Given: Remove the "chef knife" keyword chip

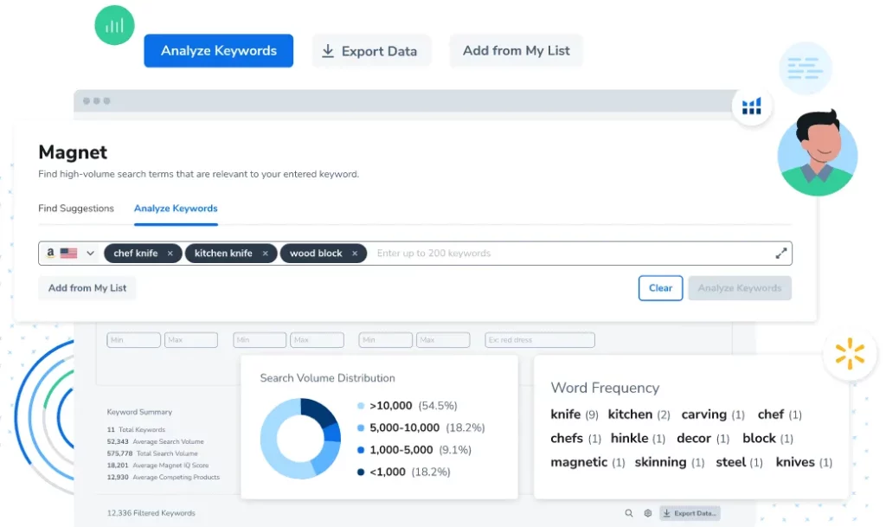Looking at the screenshot, I should click(170, 254).
